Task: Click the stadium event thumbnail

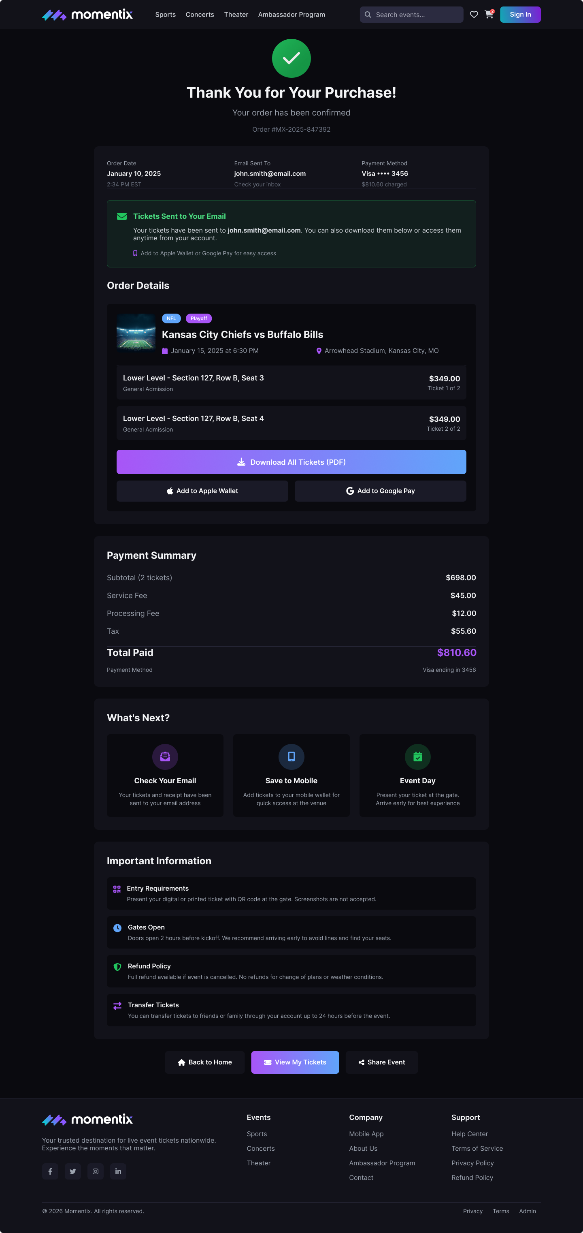Action: pos(136,333)
